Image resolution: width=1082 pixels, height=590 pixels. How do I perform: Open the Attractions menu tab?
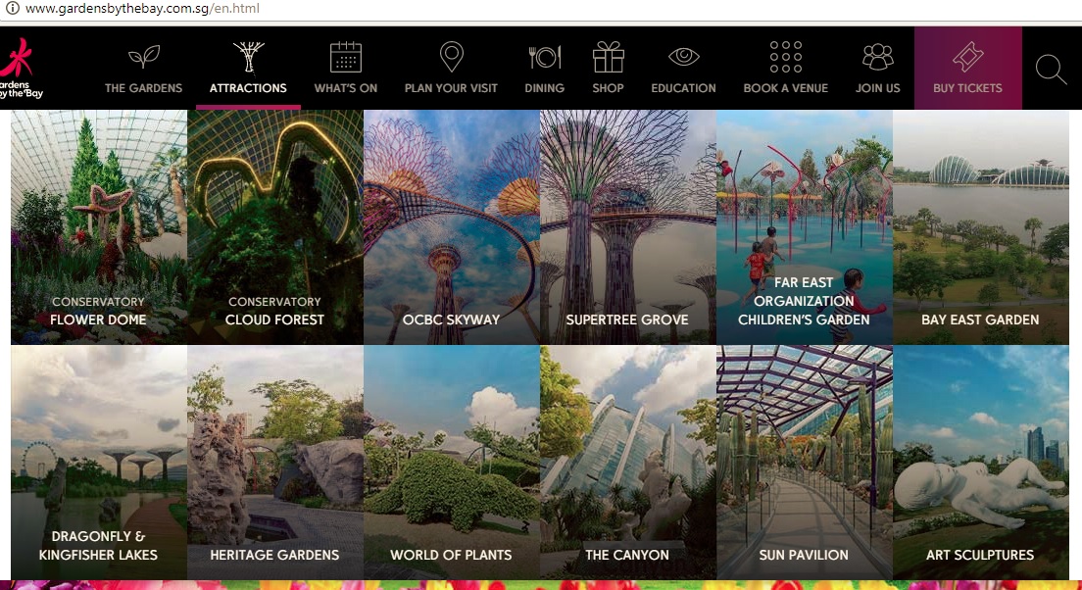(x=248, y=87)
